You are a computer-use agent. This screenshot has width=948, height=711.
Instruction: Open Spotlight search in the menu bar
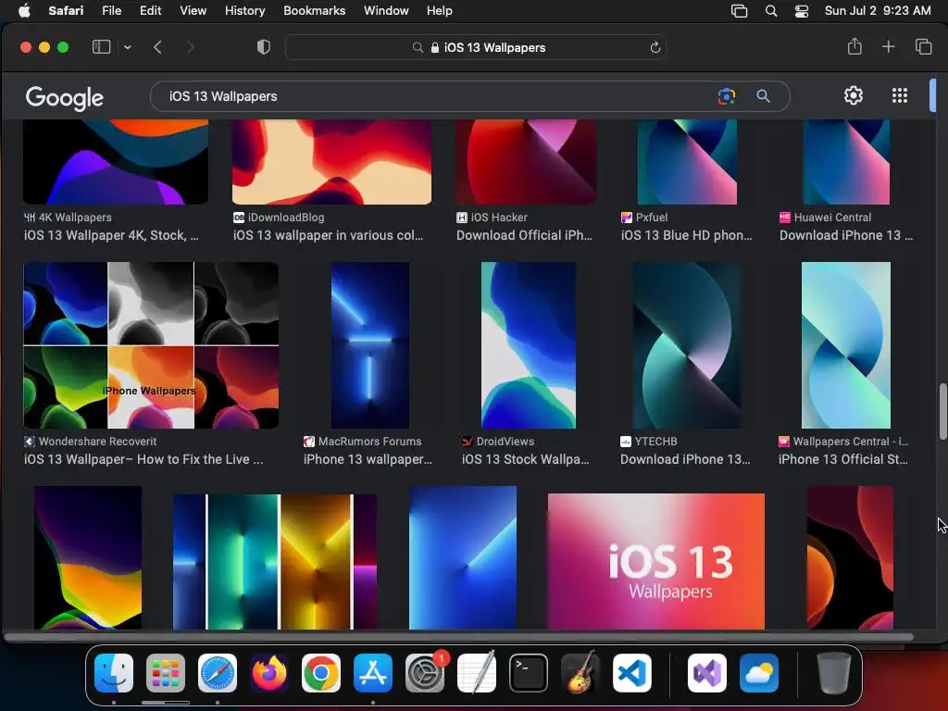771,11
